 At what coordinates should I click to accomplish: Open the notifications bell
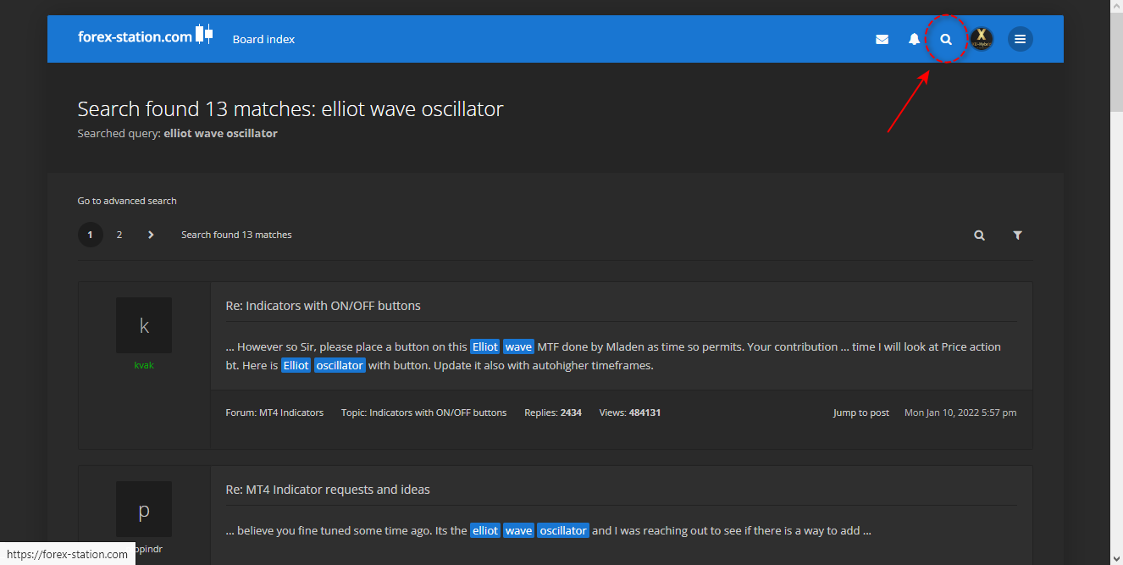[x=914, y=39]
